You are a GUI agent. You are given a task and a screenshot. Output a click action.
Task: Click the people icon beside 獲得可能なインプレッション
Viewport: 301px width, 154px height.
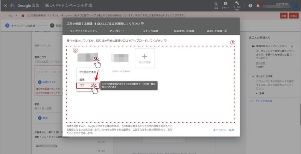point(253,46)
